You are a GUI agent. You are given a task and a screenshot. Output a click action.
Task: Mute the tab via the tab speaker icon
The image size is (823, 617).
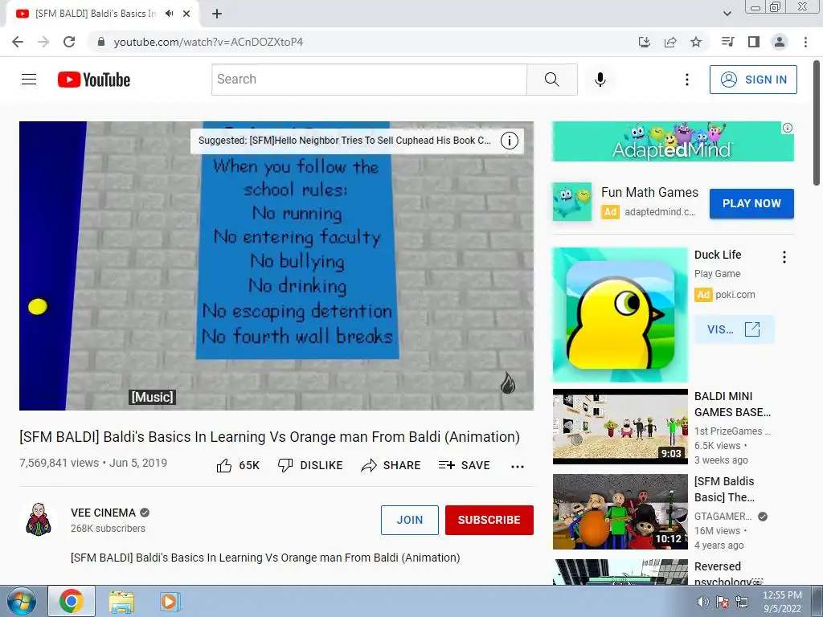pos(170,14)
